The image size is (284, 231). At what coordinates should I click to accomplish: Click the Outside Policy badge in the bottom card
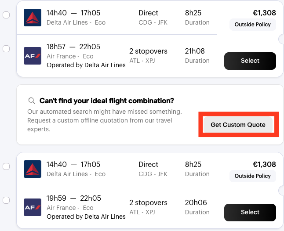(x=252, y=176)
